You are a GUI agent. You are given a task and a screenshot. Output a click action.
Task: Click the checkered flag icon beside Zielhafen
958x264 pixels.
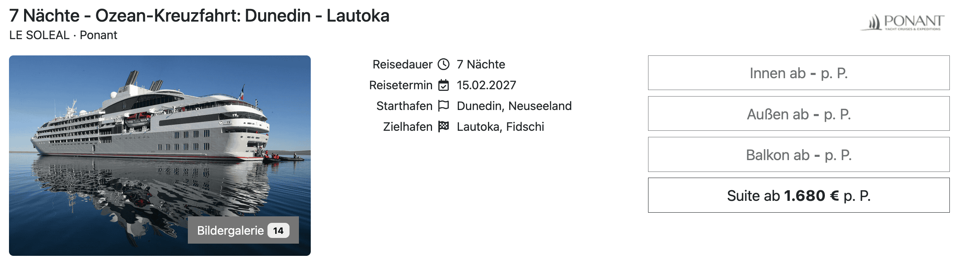443,127
